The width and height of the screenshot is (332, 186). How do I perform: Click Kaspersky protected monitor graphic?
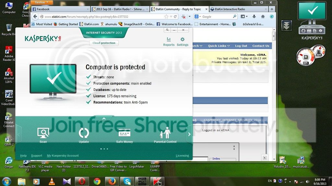[53, 82]
